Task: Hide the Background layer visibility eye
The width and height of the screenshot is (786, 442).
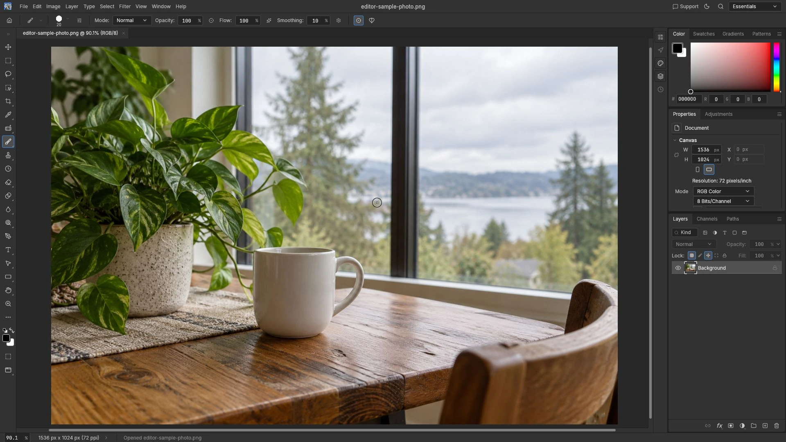Action: (678, 268)
